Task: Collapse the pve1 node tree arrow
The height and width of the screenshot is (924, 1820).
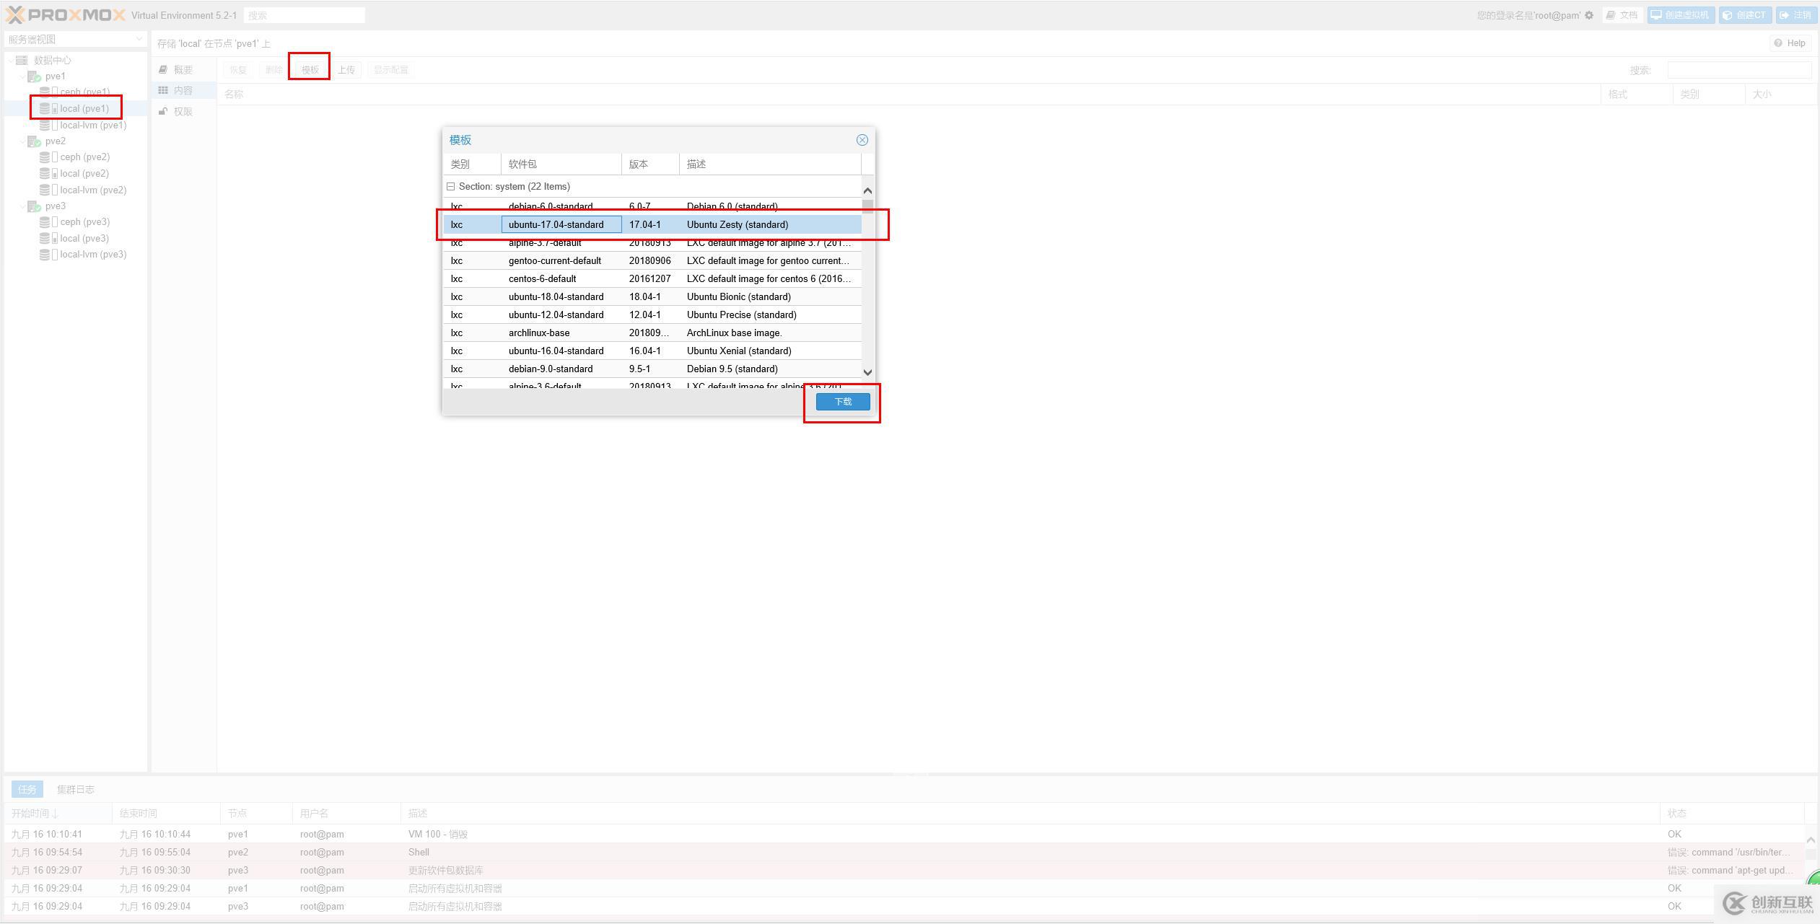Action: 22,76
